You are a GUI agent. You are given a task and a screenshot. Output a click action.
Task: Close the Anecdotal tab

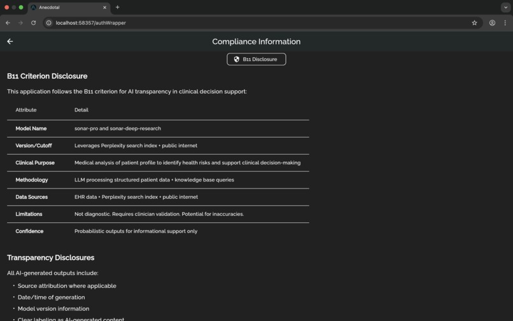click(104, 8)
